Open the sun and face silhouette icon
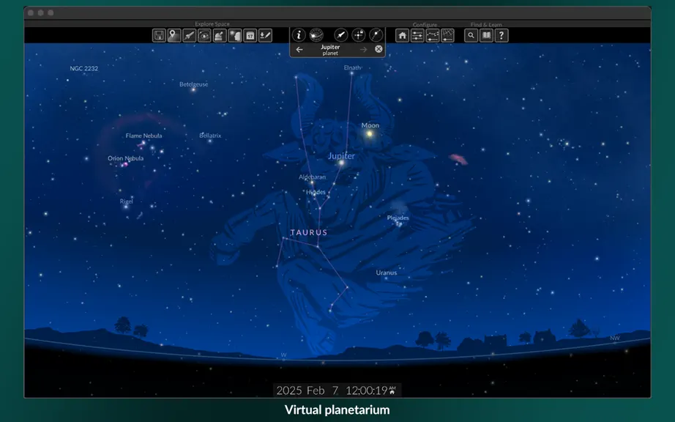 tap(235, 35)
